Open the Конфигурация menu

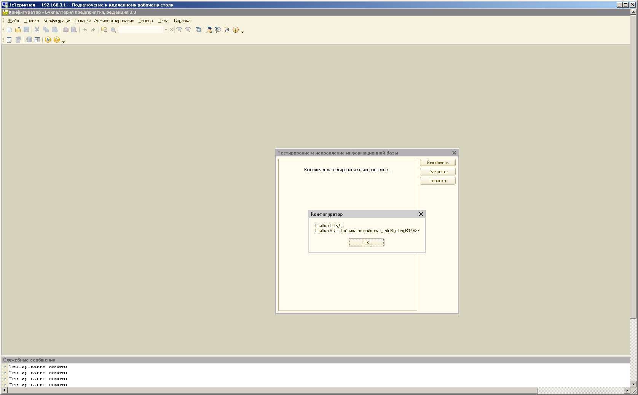(x=57, y=21)
